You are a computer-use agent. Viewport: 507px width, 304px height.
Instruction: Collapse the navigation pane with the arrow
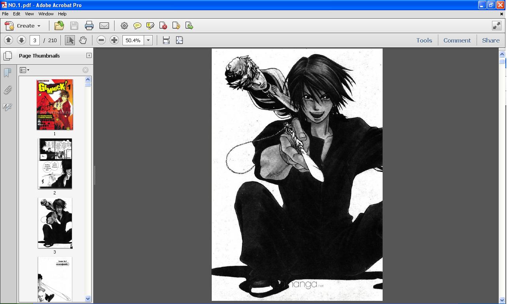click(x=89, y=56)
